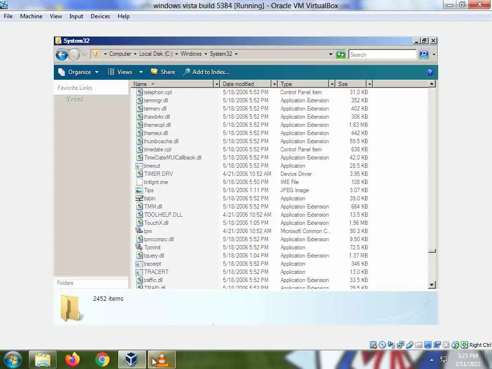
Task: Open the View menu
Action: (x=56, y=16)
